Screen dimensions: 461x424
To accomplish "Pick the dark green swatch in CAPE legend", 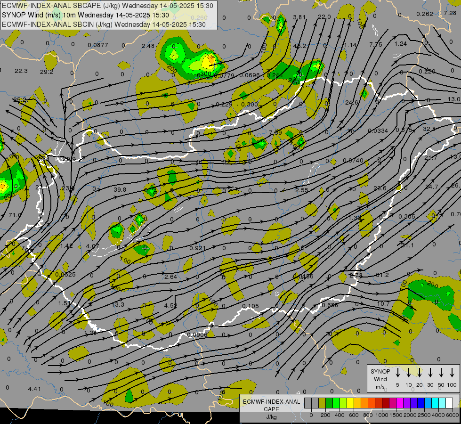I will click(x=329, y=403).
